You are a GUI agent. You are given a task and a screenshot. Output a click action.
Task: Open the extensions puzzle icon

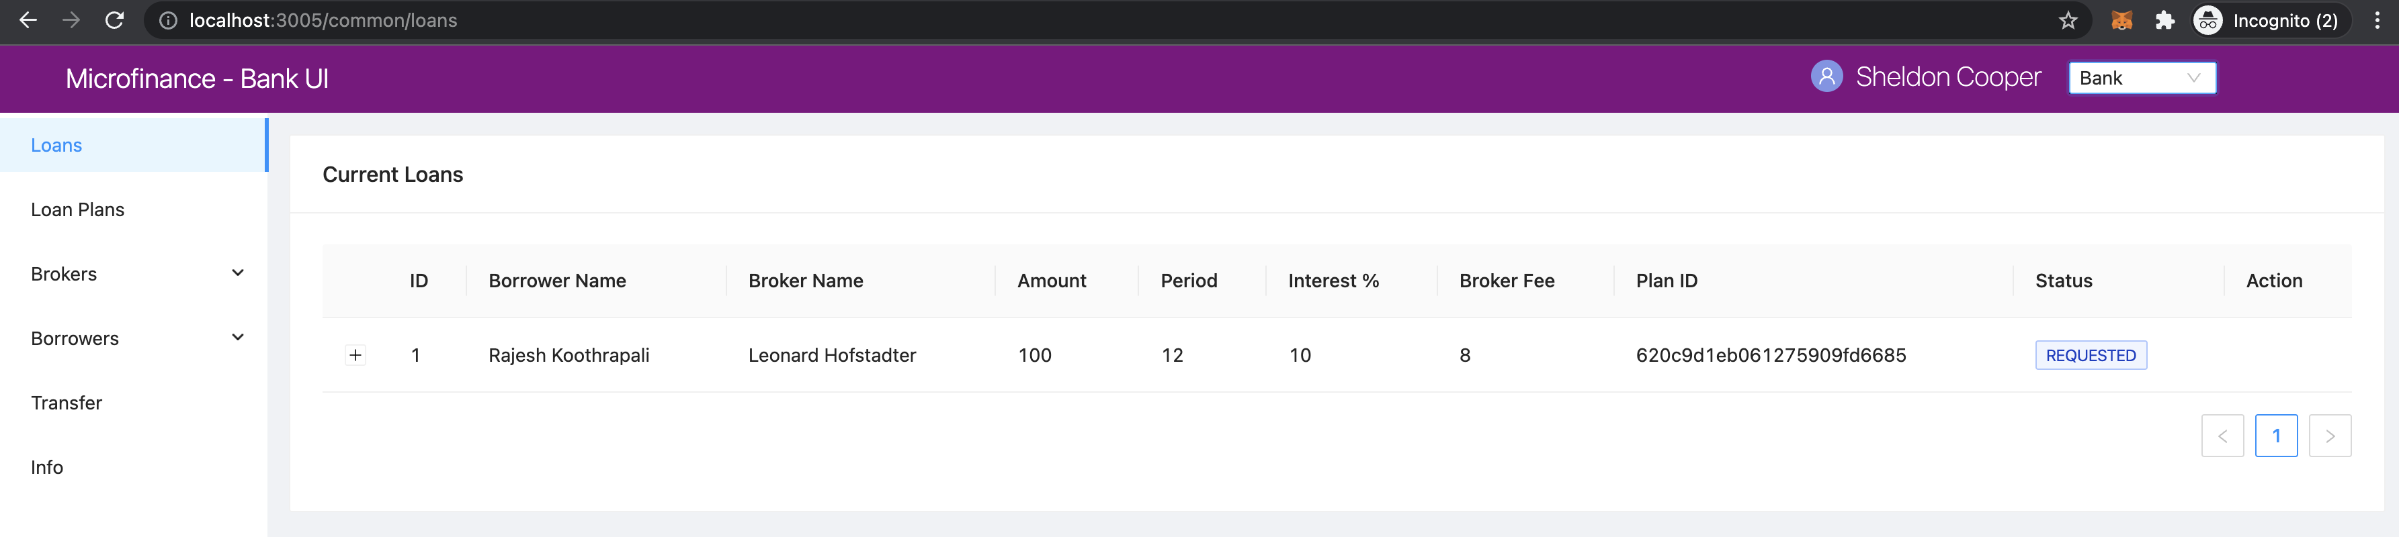pos(2165,21)
